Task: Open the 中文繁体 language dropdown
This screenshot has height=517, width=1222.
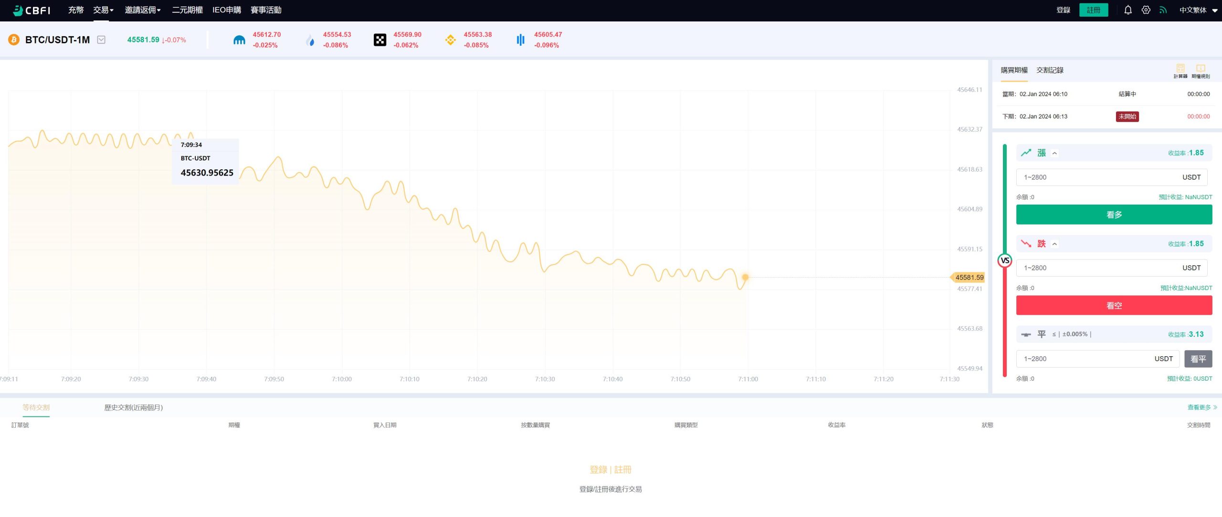Action: pyautogui.click(x=1198, y=10)
